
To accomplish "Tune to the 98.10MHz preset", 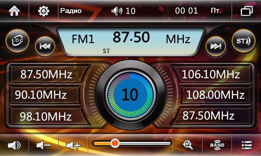I will 46,116.
